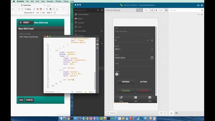215x121 pixels.
Task: Open the JavaScript language dropdown in Brackets
Action: pyautogui.click(x=79, y=92)
